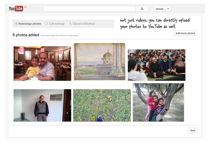
Task: Focus the YouTube search field
Action: [x=89, y=9]
